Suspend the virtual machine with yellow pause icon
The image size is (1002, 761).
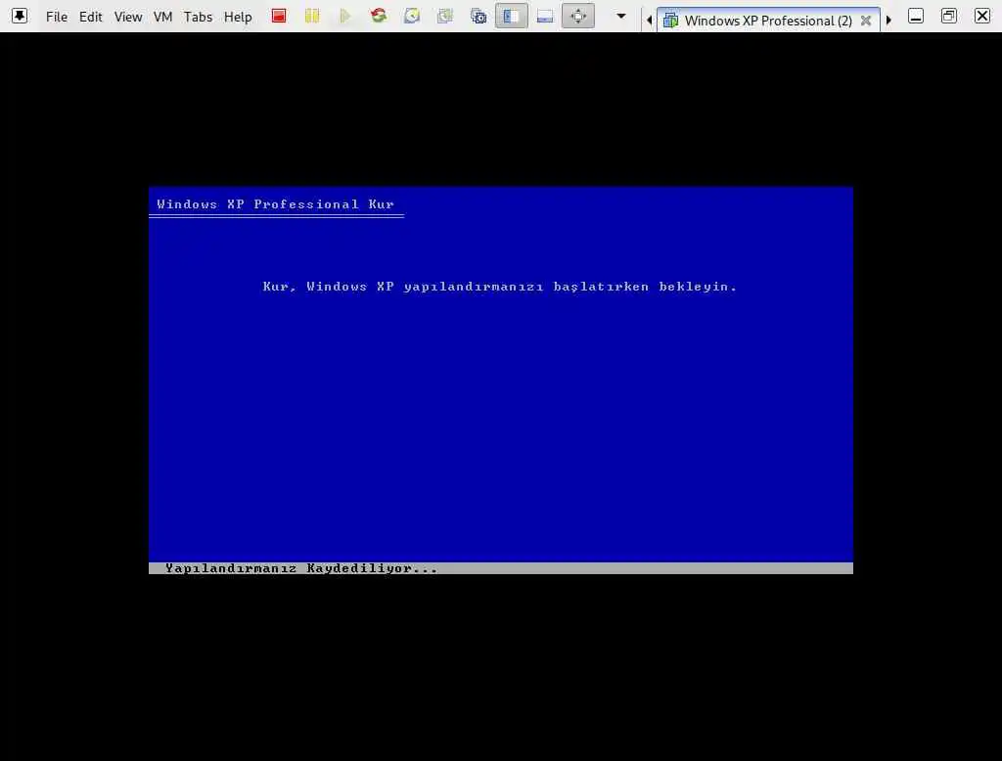pyautogui.click(x=312, y=16)
